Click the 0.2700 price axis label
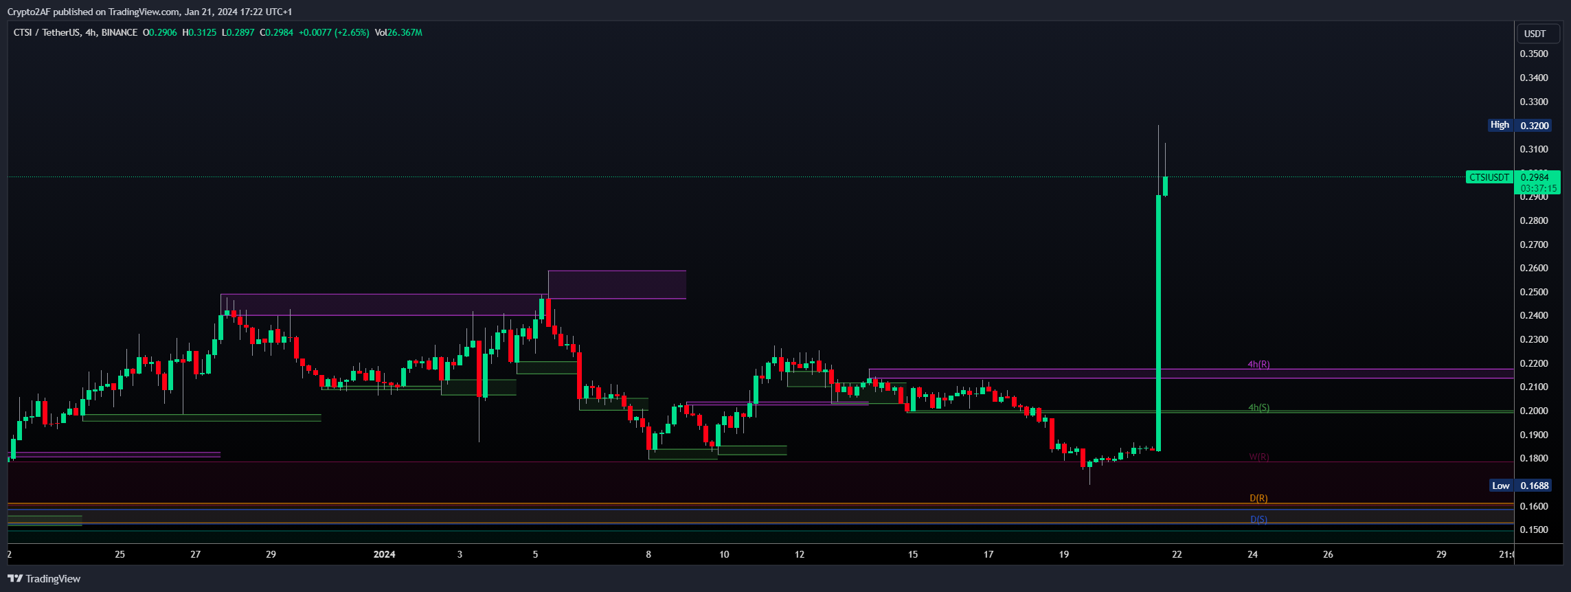Viewport: 1571px width, 592px height. click(1534, 244)
